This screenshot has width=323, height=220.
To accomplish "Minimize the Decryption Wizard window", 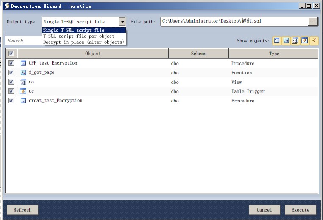I will click(302, 6).
